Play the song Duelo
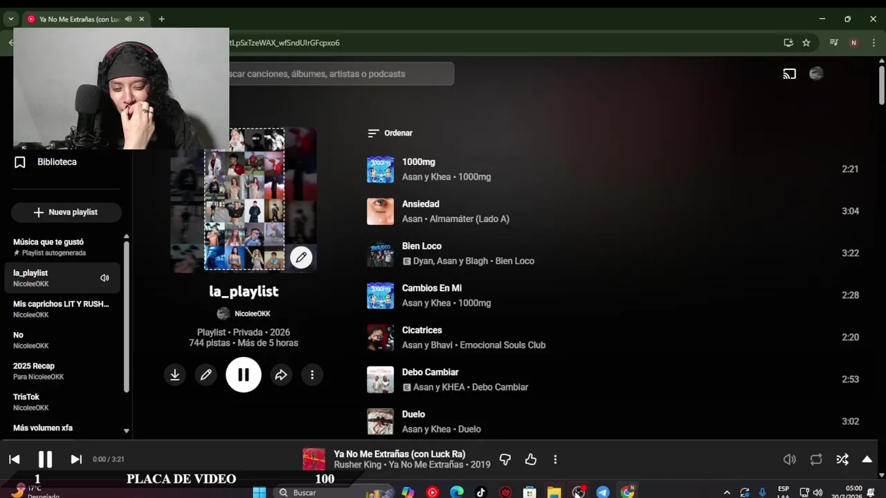This screenshot has width=886, height=498. [413, 414]
